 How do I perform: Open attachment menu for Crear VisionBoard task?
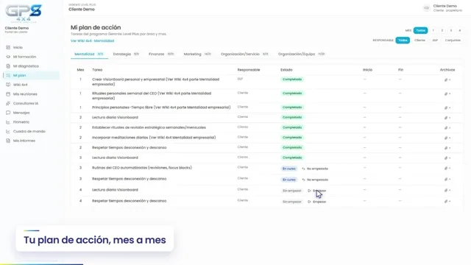[447, 80]
